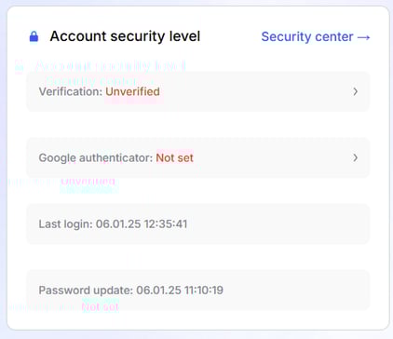Screen dimensions: 393x339
Task: Click the faint pink Unverified ghost text
Action: [88, 181]
